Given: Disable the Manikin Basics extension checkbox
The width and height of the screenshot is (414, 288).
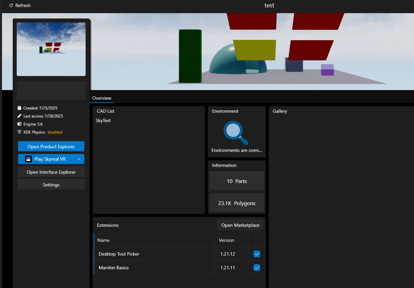Looking at the screenshot, I should coord(256,268).
